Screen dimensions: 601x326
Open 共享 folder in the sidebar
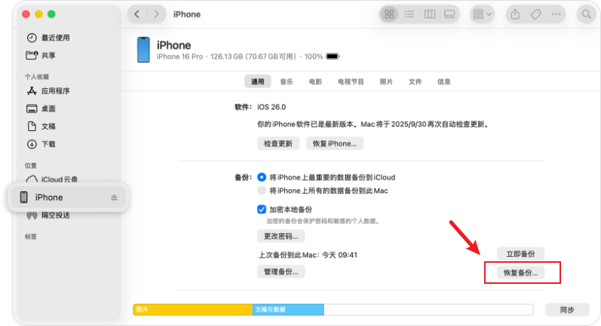coord(41,56)
